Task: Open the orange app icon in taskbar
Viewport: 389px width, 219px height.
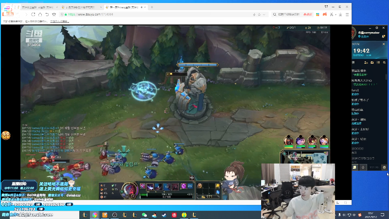Action: point(105,215)
